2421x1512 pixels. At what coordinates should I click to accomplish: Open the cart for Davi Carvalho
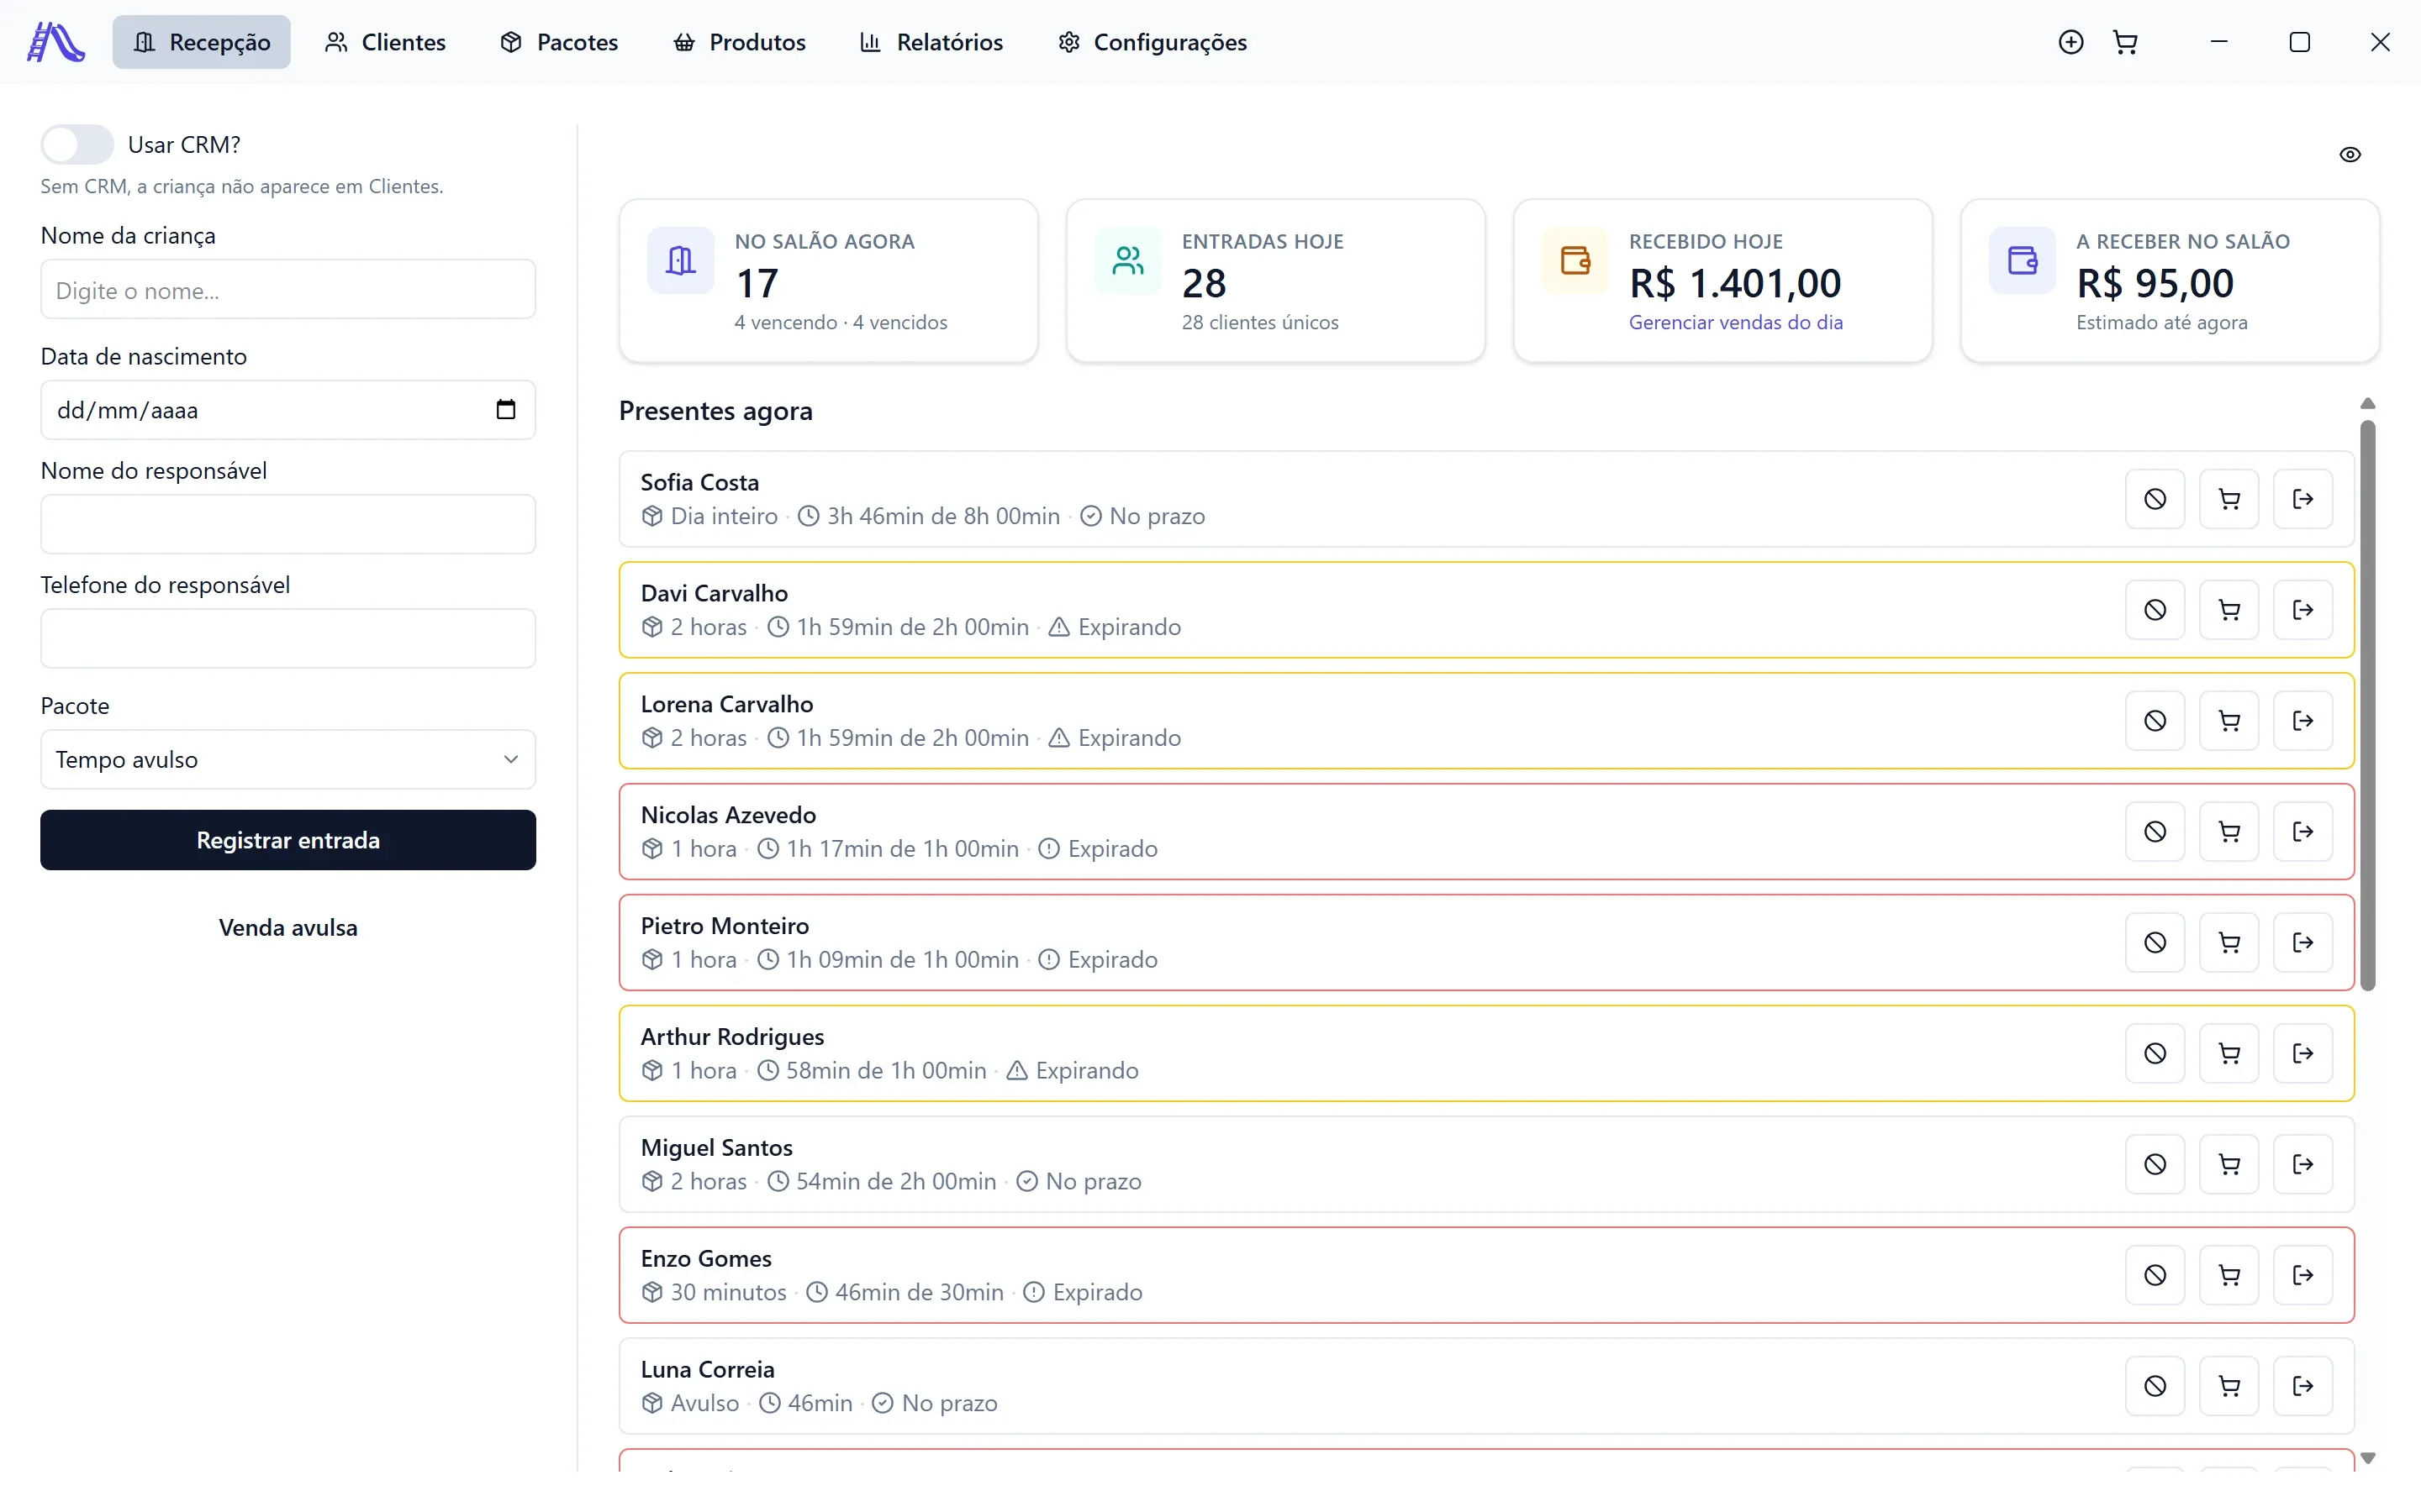click(x=2229, y=610)
